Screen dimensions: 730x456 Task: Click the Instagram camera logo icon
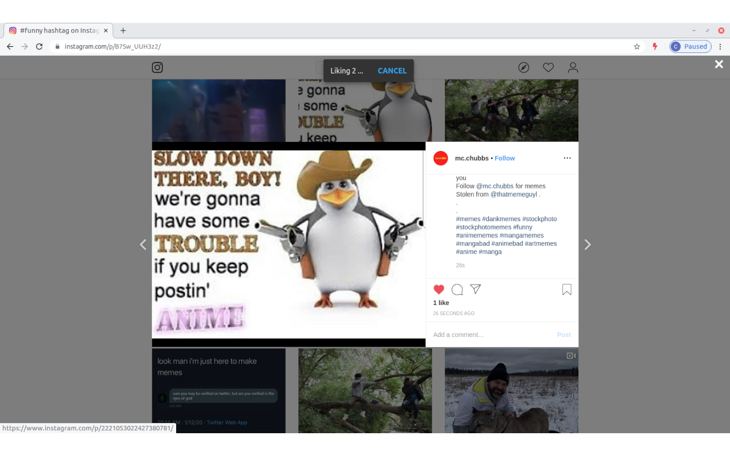pyautogui.click(x=157, y=67)
